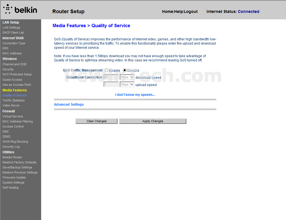The width and height of the screenshot is (286, 220).
Task: Open Firmware Update page
Action: 14,177
